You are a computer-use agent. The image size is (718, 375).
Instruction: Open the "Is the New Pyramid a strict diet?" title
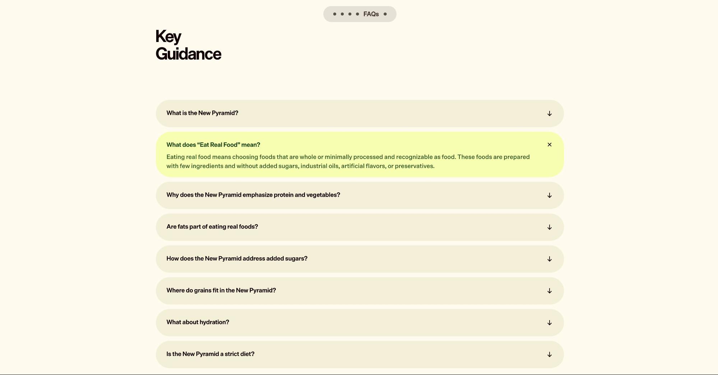pos(210,354)
